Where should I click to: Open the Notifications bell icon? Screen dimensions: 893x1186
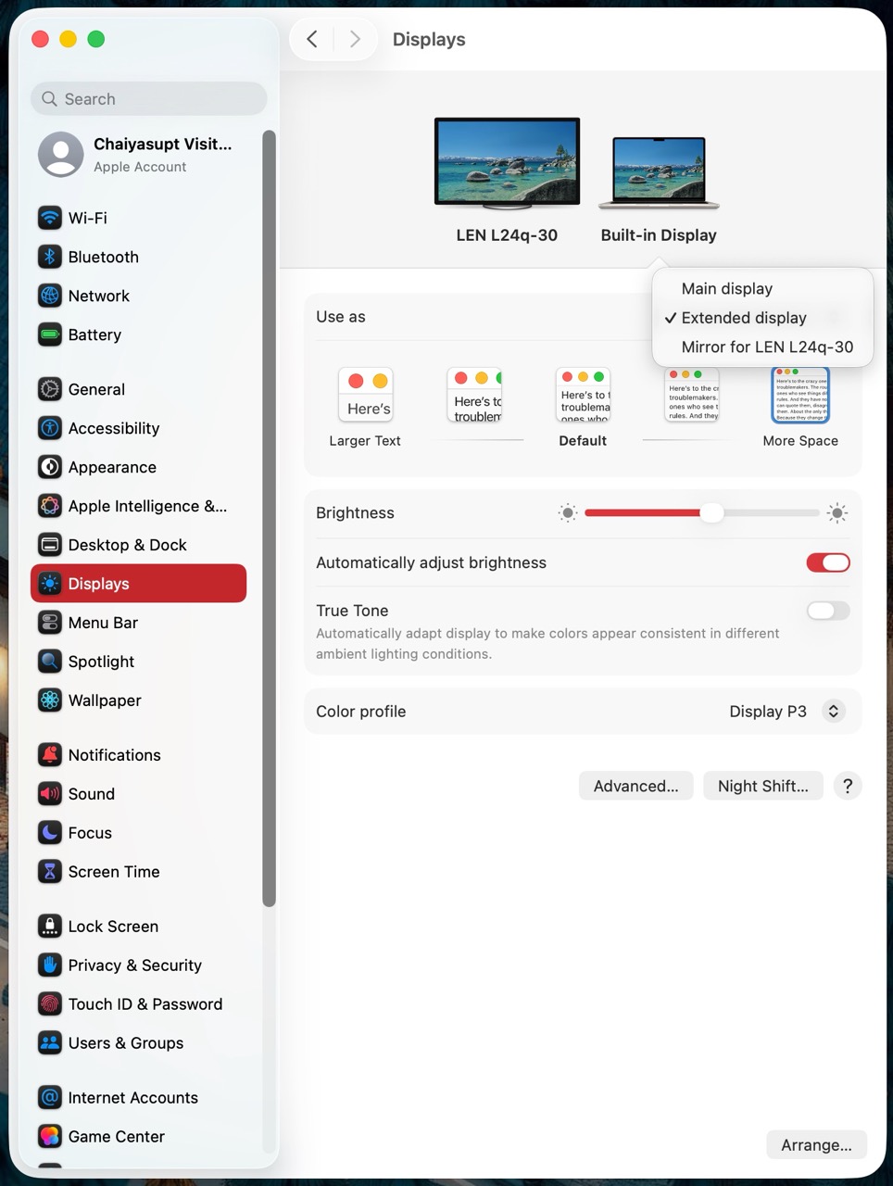click(x=50, y=755)
